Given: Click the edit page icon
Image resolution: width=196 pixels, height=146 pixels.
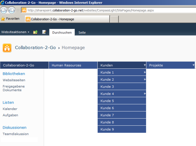Looking at the screenshot, I should point(44,32).
